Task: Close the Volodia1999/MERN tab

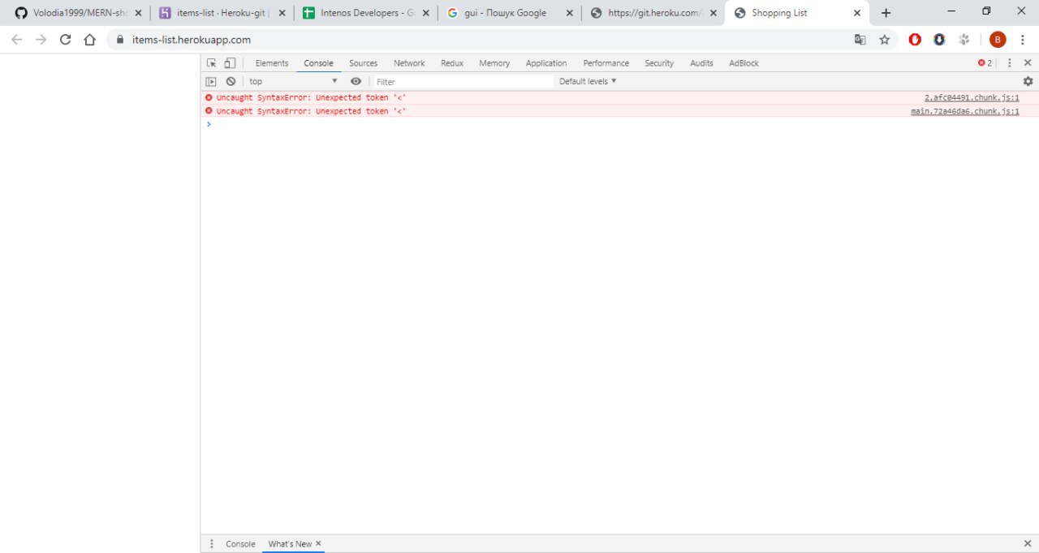Action: 137,13
